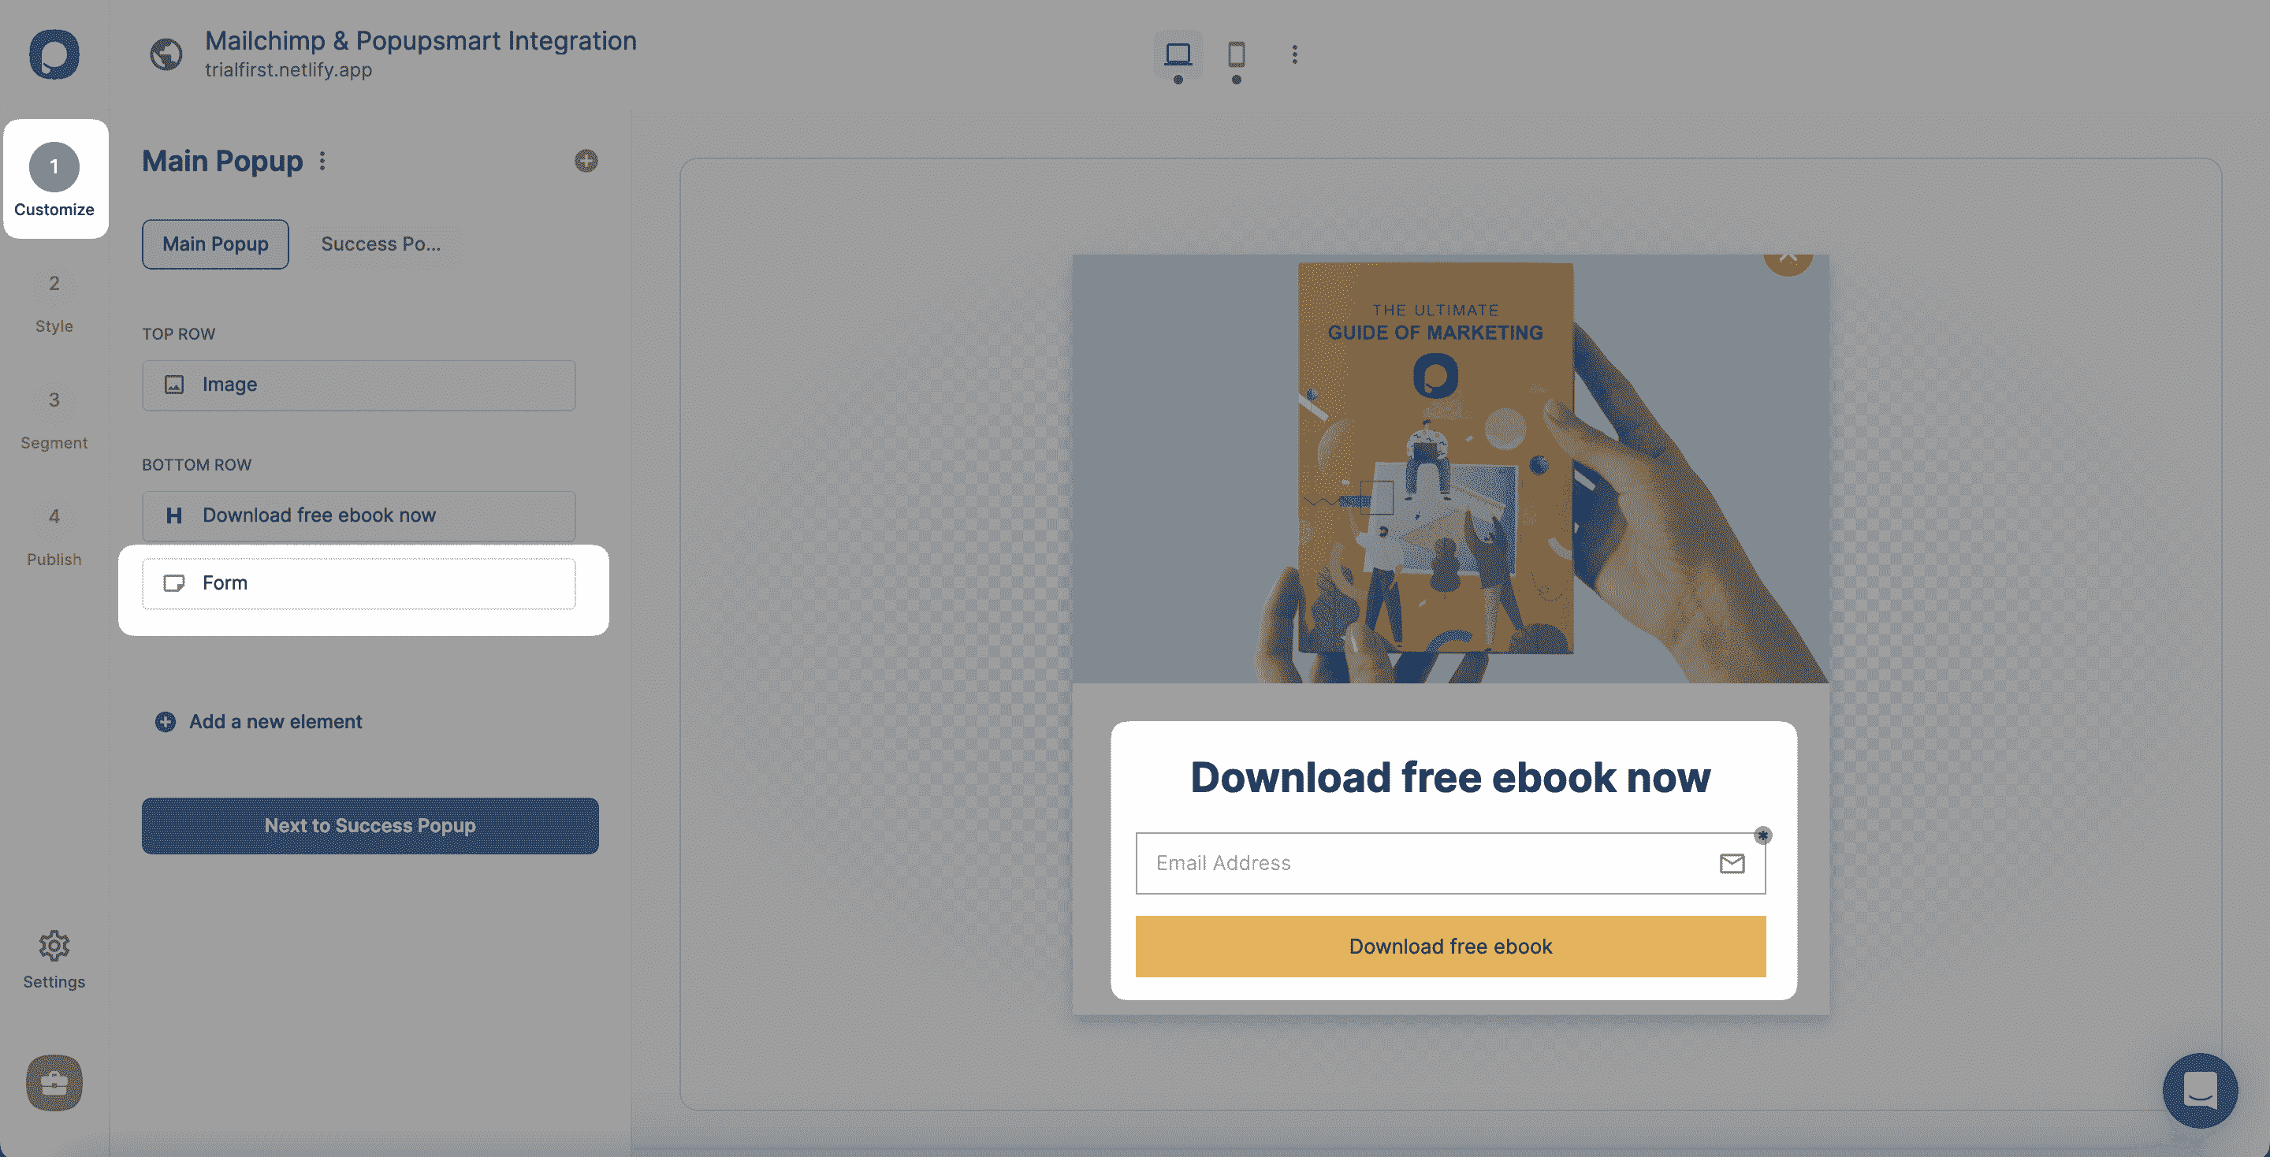This screenshot has height=1157, width=2270.
Task: Select the Success Po... tab
Action: pos(381,244)
